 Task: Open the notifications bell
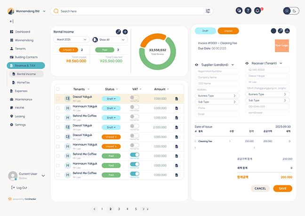[257, 10]
